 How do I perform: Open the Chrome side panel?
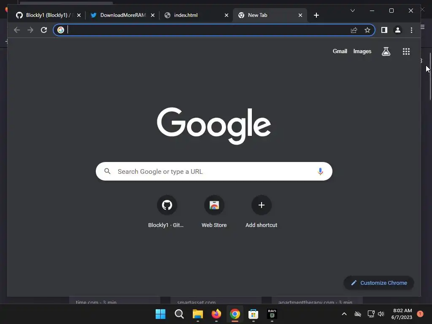pos(384,30)
